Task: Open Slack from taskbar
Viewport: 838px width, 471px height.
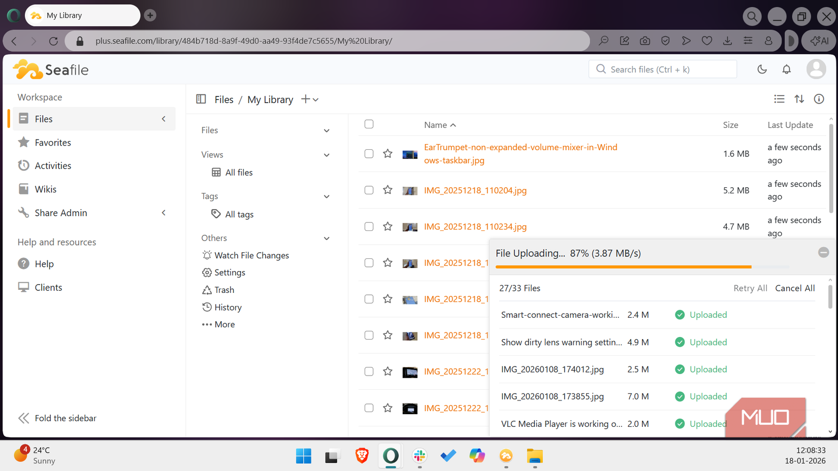Action: 420,456
